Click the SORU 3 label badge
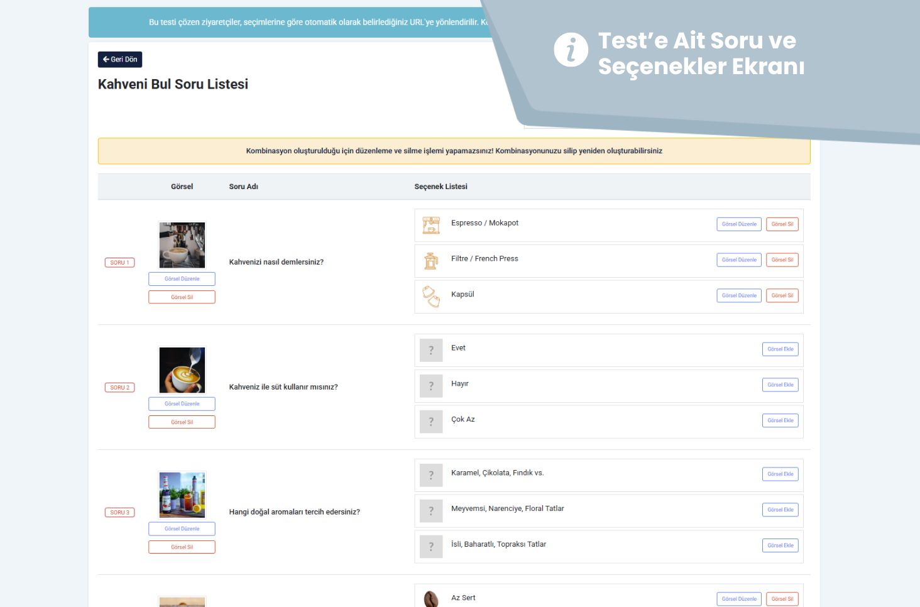Screen dimensions: 920x607 pyautogui.click(x=119, y=513)
